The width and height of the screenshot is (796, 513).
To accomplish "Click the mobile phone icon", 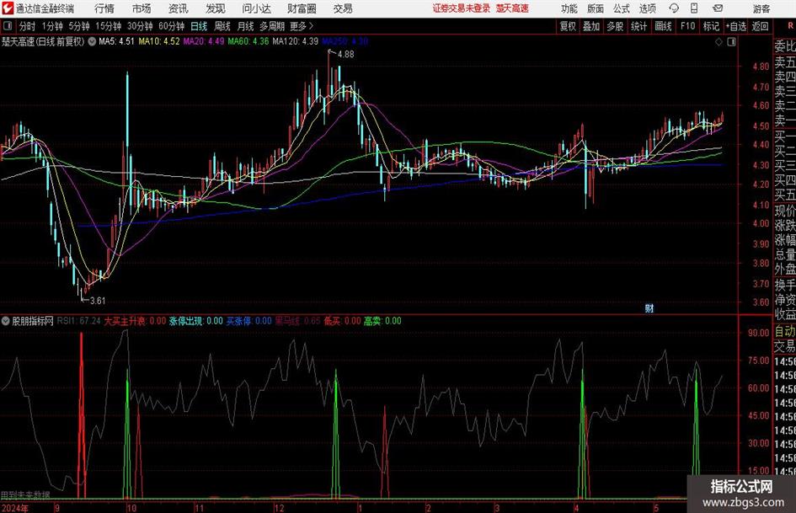I will [x=694, y=8].
